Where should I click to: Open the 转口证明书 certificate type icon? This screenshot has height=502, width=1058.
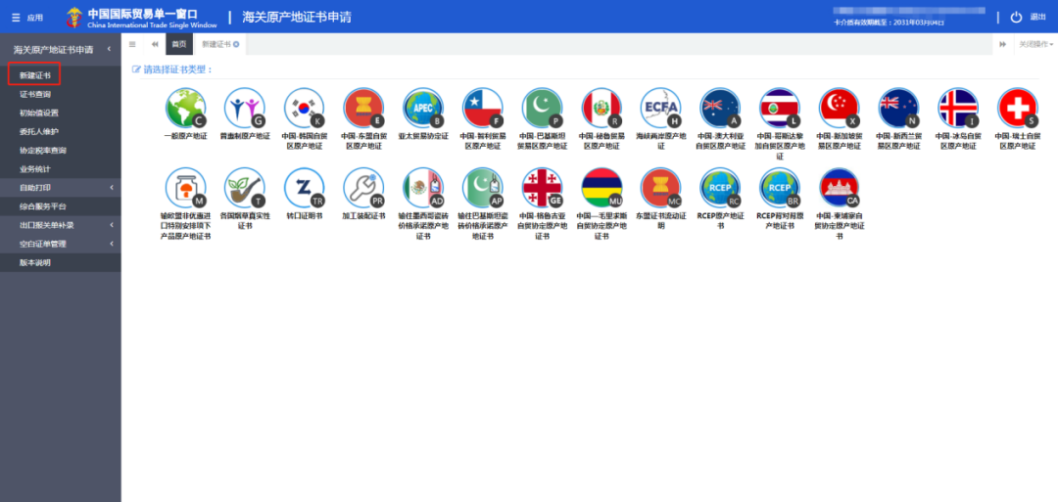coord(304,187)
